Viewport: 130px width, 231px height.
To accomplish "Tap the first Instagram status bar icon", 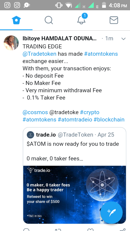I will coord(7,5).
